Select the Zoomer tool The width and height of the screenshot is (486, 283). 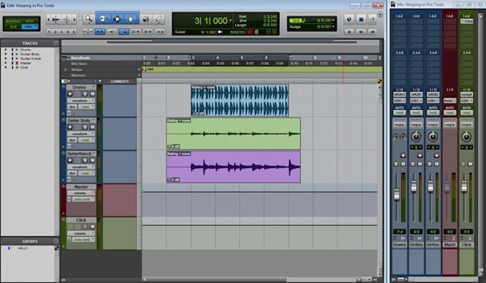point(89,19)
